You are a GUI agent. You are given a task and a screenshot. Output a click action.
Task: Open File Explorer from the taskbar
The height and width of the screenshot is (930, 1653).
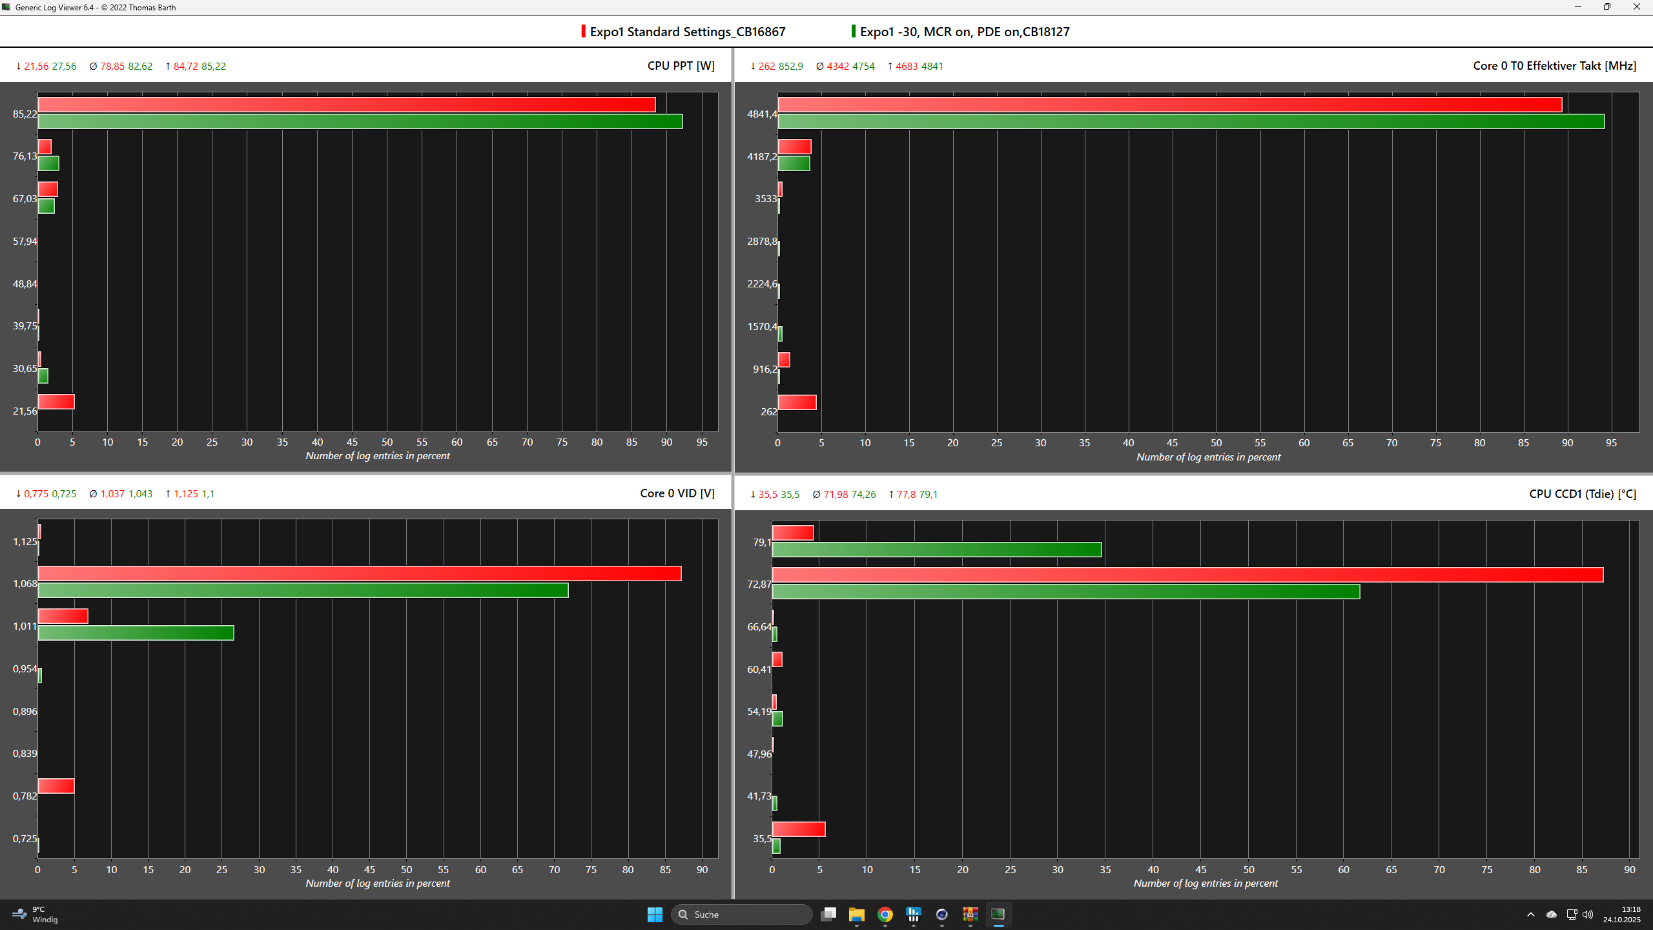tap(857, 914)
